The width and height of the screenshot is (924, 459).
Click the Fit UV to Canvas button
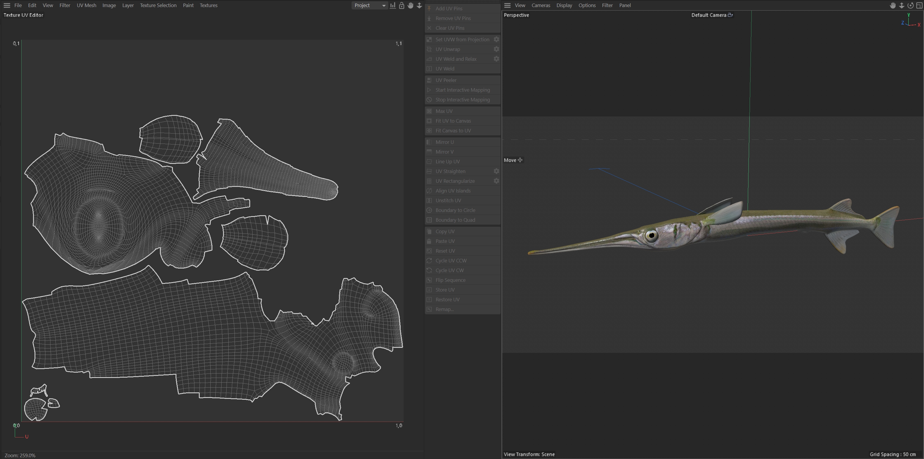click(453, 121)
